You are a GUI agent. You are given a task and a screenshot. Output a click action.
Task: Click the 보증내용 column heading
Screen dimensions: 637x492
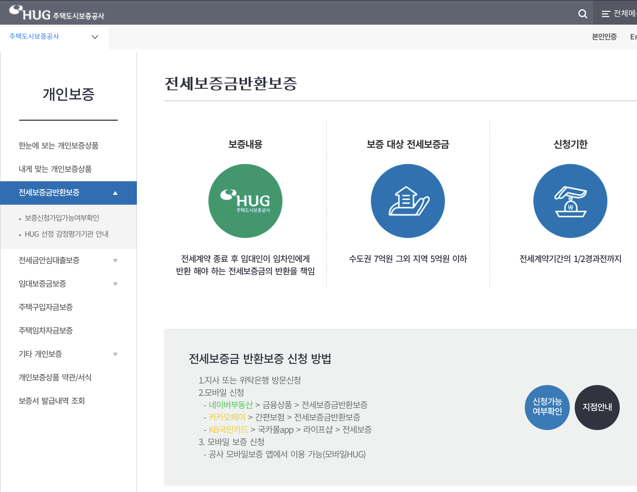tap(245, 144)
